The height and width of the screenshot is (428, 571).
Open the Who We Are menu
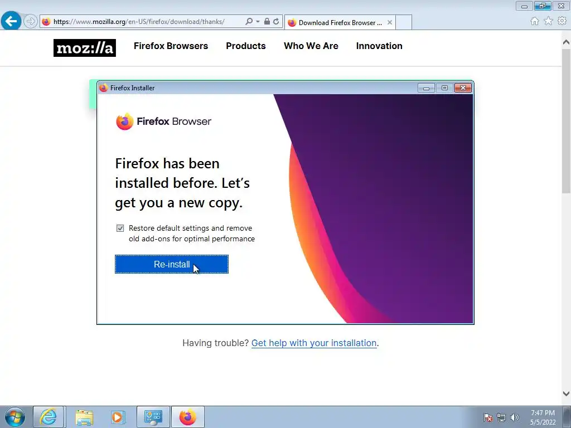pos(311,46)
